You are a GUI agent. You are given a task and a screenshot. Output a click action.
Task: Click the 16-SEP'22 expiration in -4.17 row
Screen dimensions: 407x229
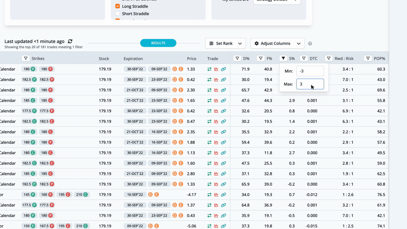click(x=135, y=195)
